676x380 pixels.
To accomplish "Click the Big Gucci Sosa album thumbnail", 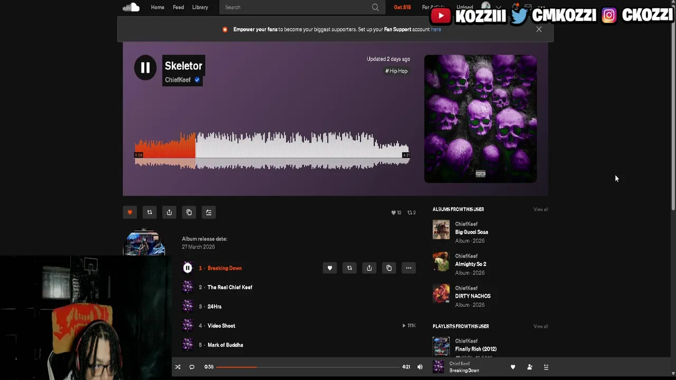I will click(441, 230).
